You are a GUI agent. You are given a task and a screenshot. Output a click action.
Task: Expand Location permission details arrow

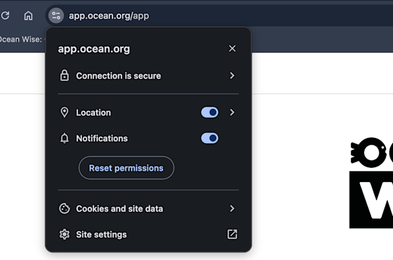point(232,112)
